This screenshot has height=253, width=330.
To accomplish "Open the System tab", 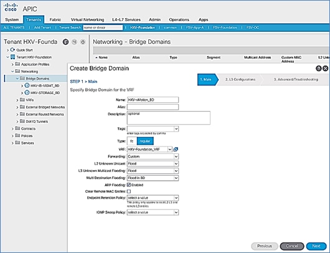I will point(12,19).
